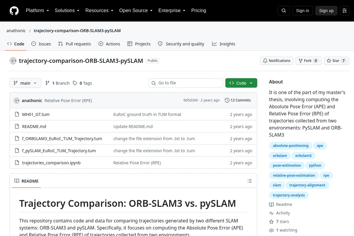Expand the Open Source menu
This screenshot has height=236, width=354.
(136, 11)
